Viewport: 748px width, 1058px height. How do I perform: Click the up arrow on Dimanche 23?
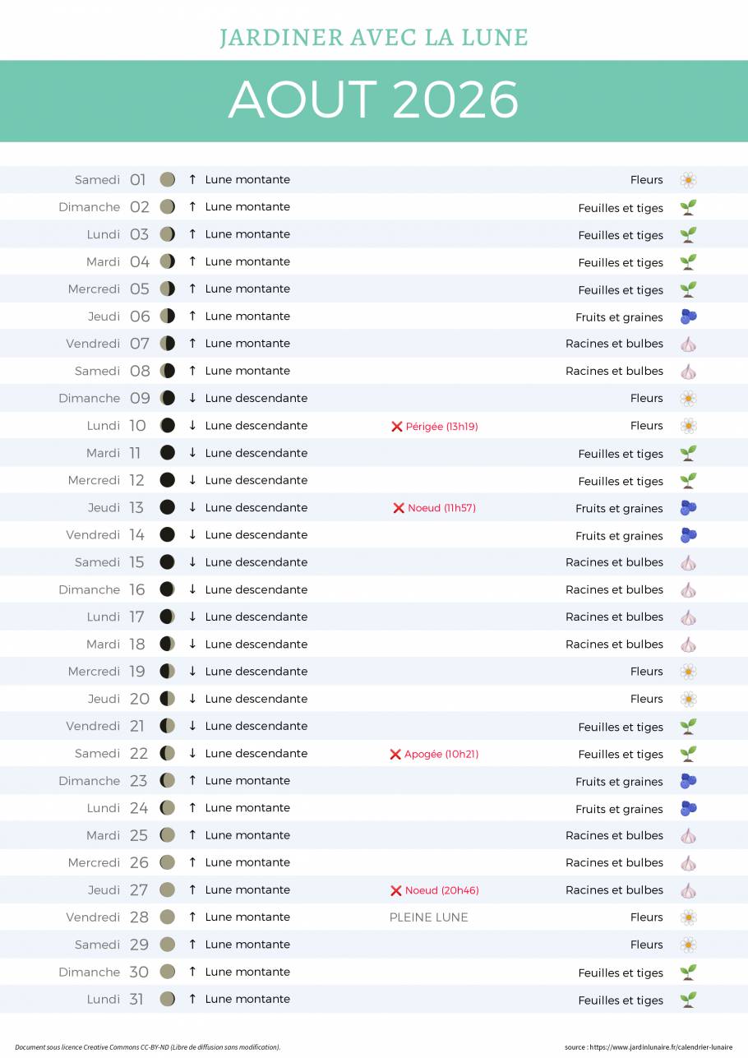point(192,780)
